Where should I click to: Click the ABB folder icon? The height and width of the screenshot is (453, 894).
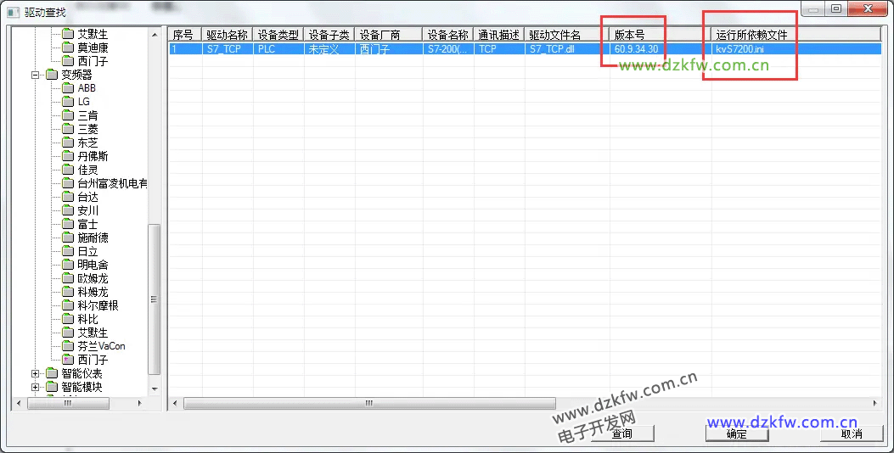coord(68,88)
